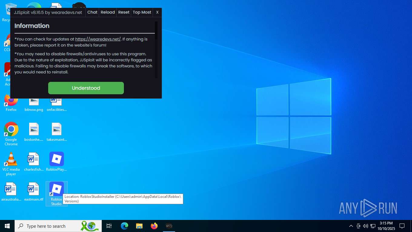Screen dimensions: 412x232
Task: Click the taskbar search box
Action: click(58, 226)
